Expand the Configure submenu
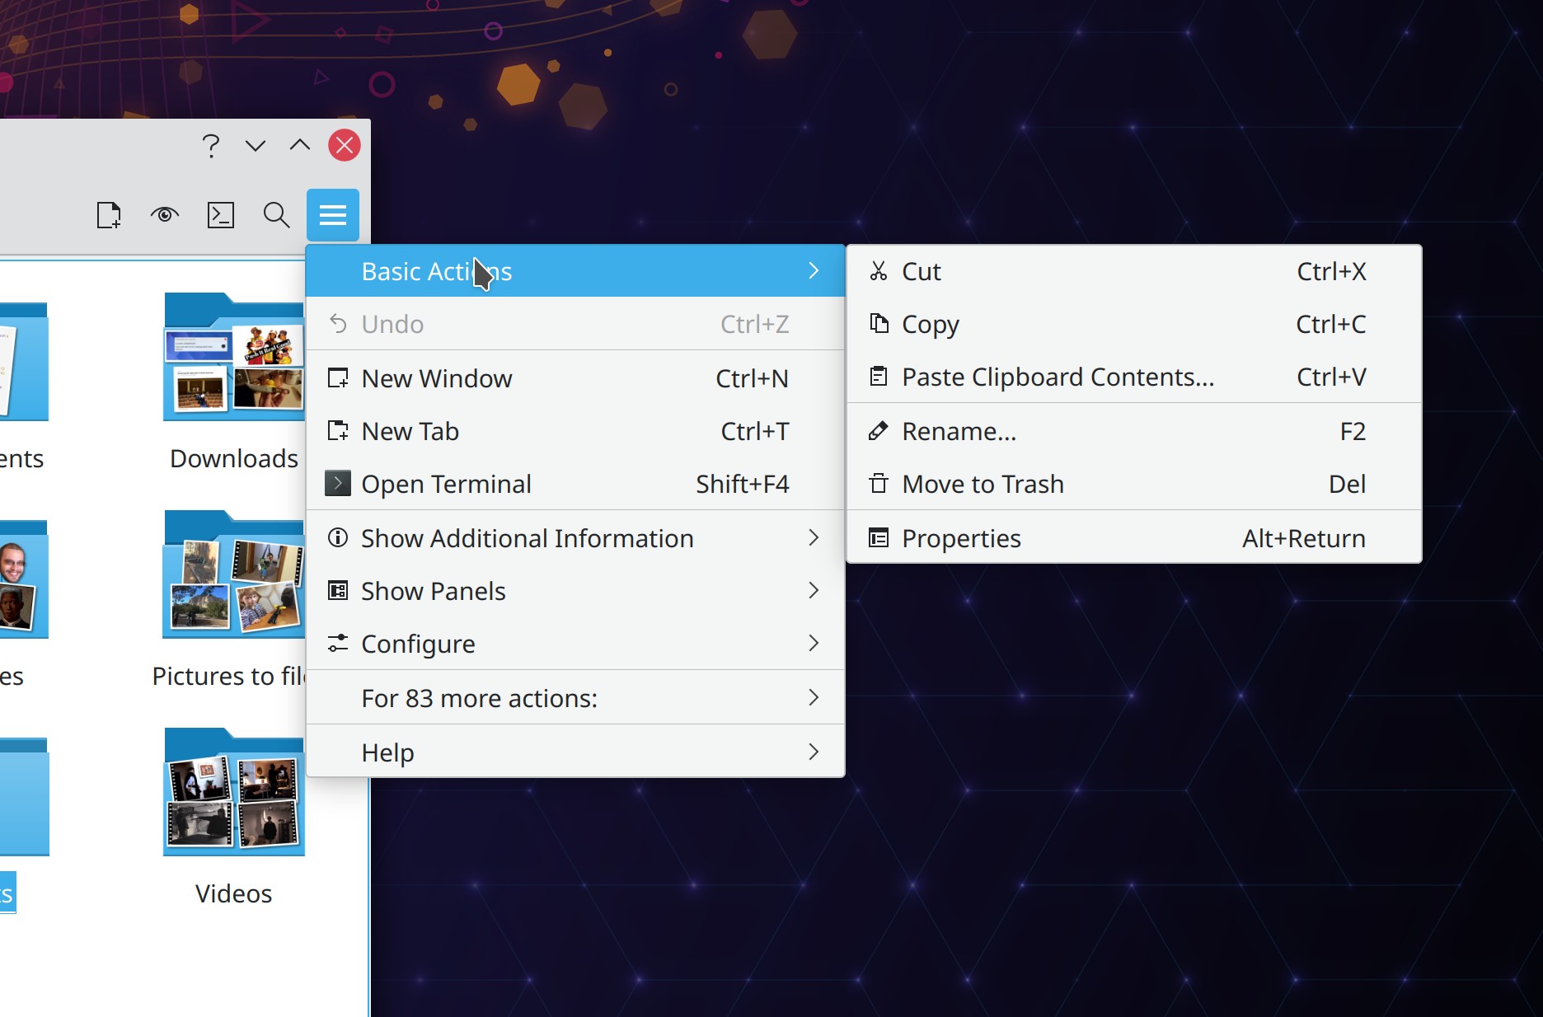Image resolution: width=1543 pixels, height=1017 pixels. coord(575,644)
